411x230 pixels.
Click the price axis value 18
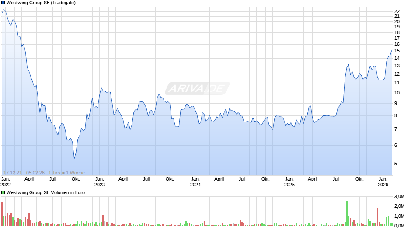pyautogui.click(x=397, y=32)
